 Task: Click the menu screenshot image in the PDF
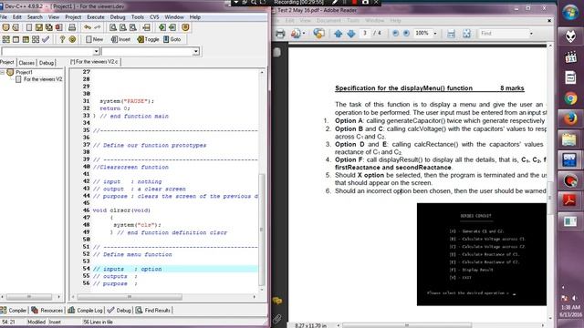(x=482, y=254)
